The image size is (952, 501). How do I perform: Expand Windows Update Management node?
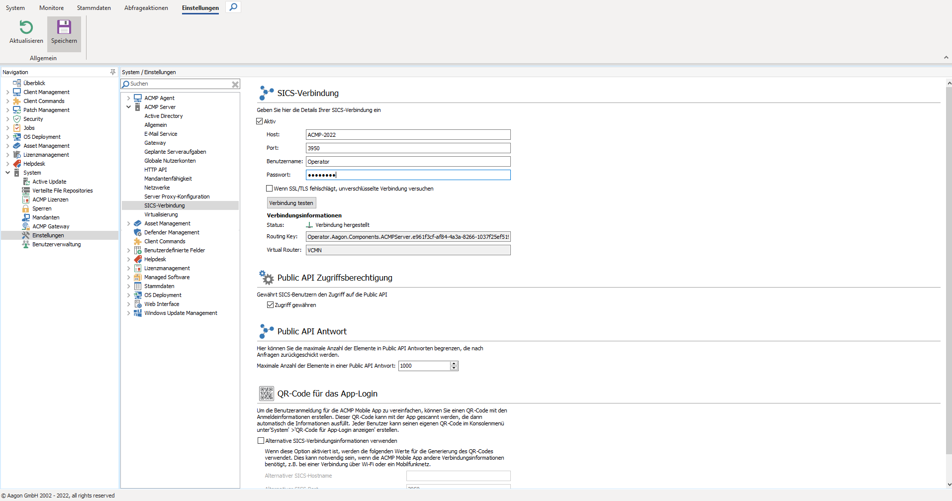coord(129,313)
